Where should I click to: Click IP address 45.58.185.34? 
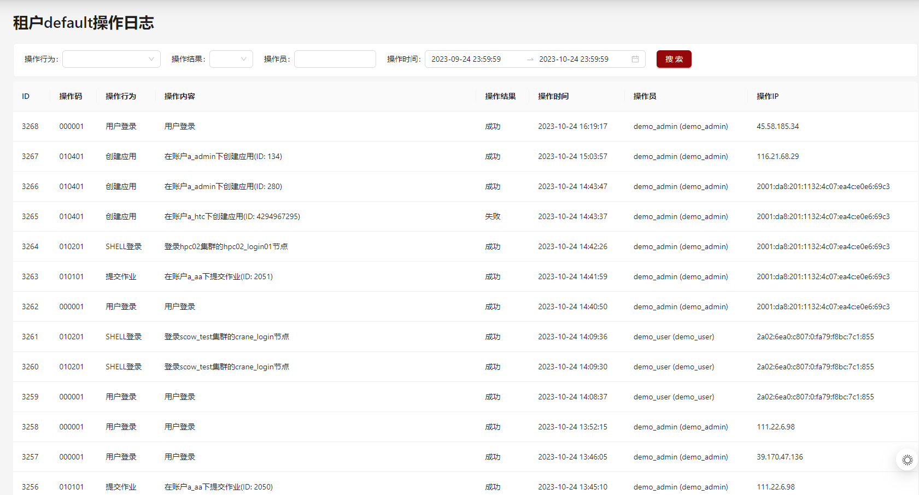tap(777, 126)
